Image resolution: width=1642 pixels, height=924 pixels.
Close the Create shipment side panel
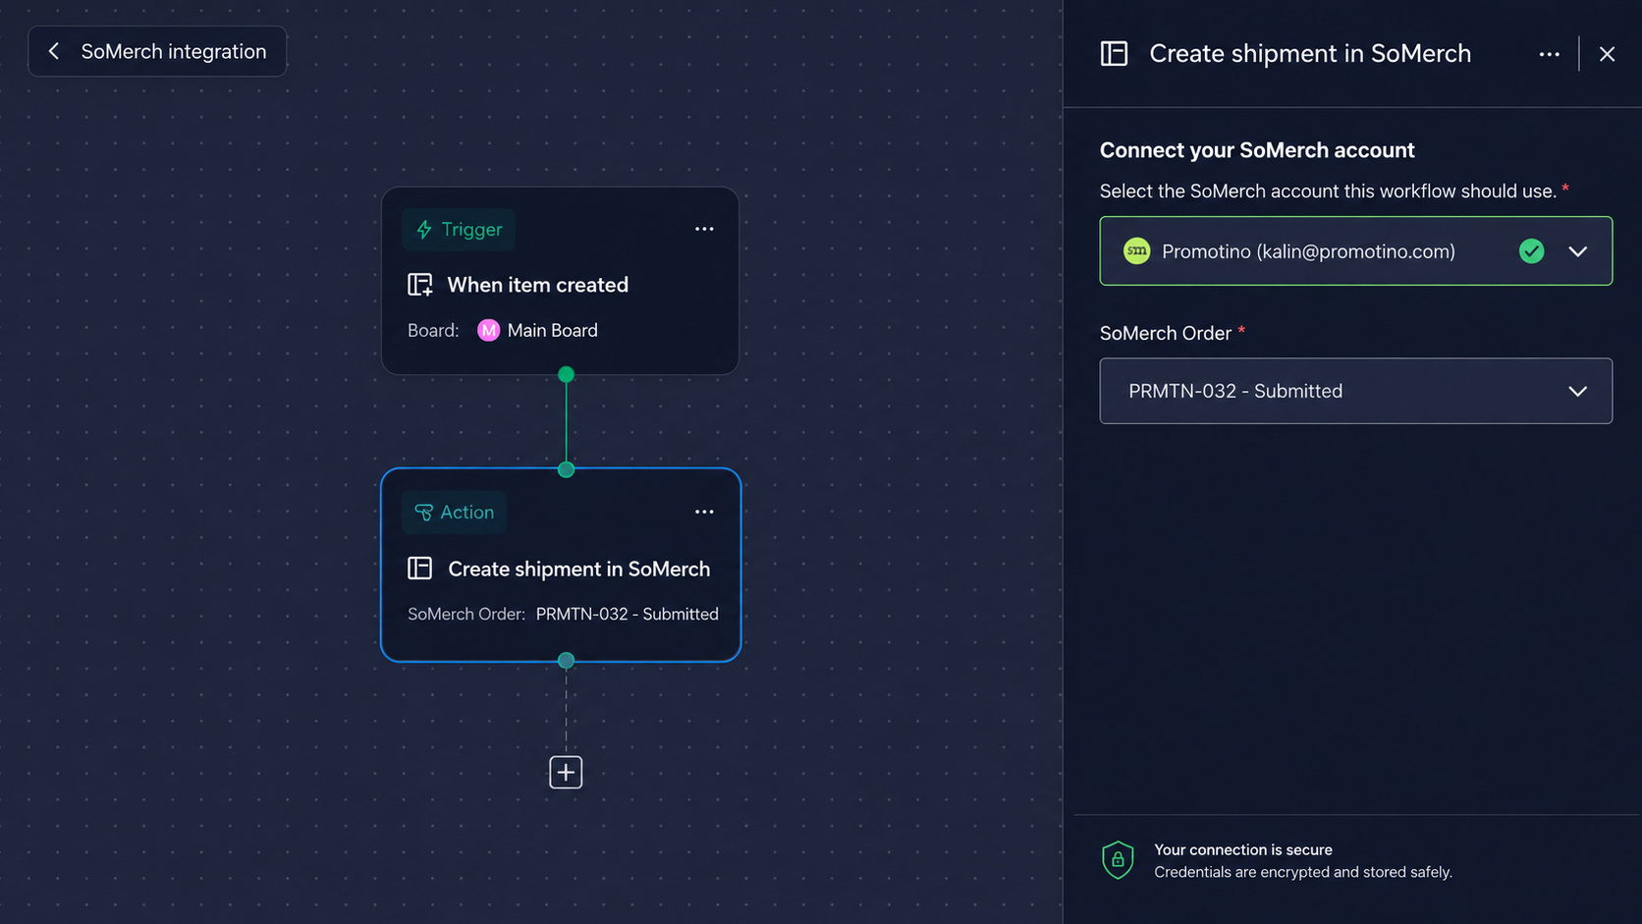tap(1607, 54)
